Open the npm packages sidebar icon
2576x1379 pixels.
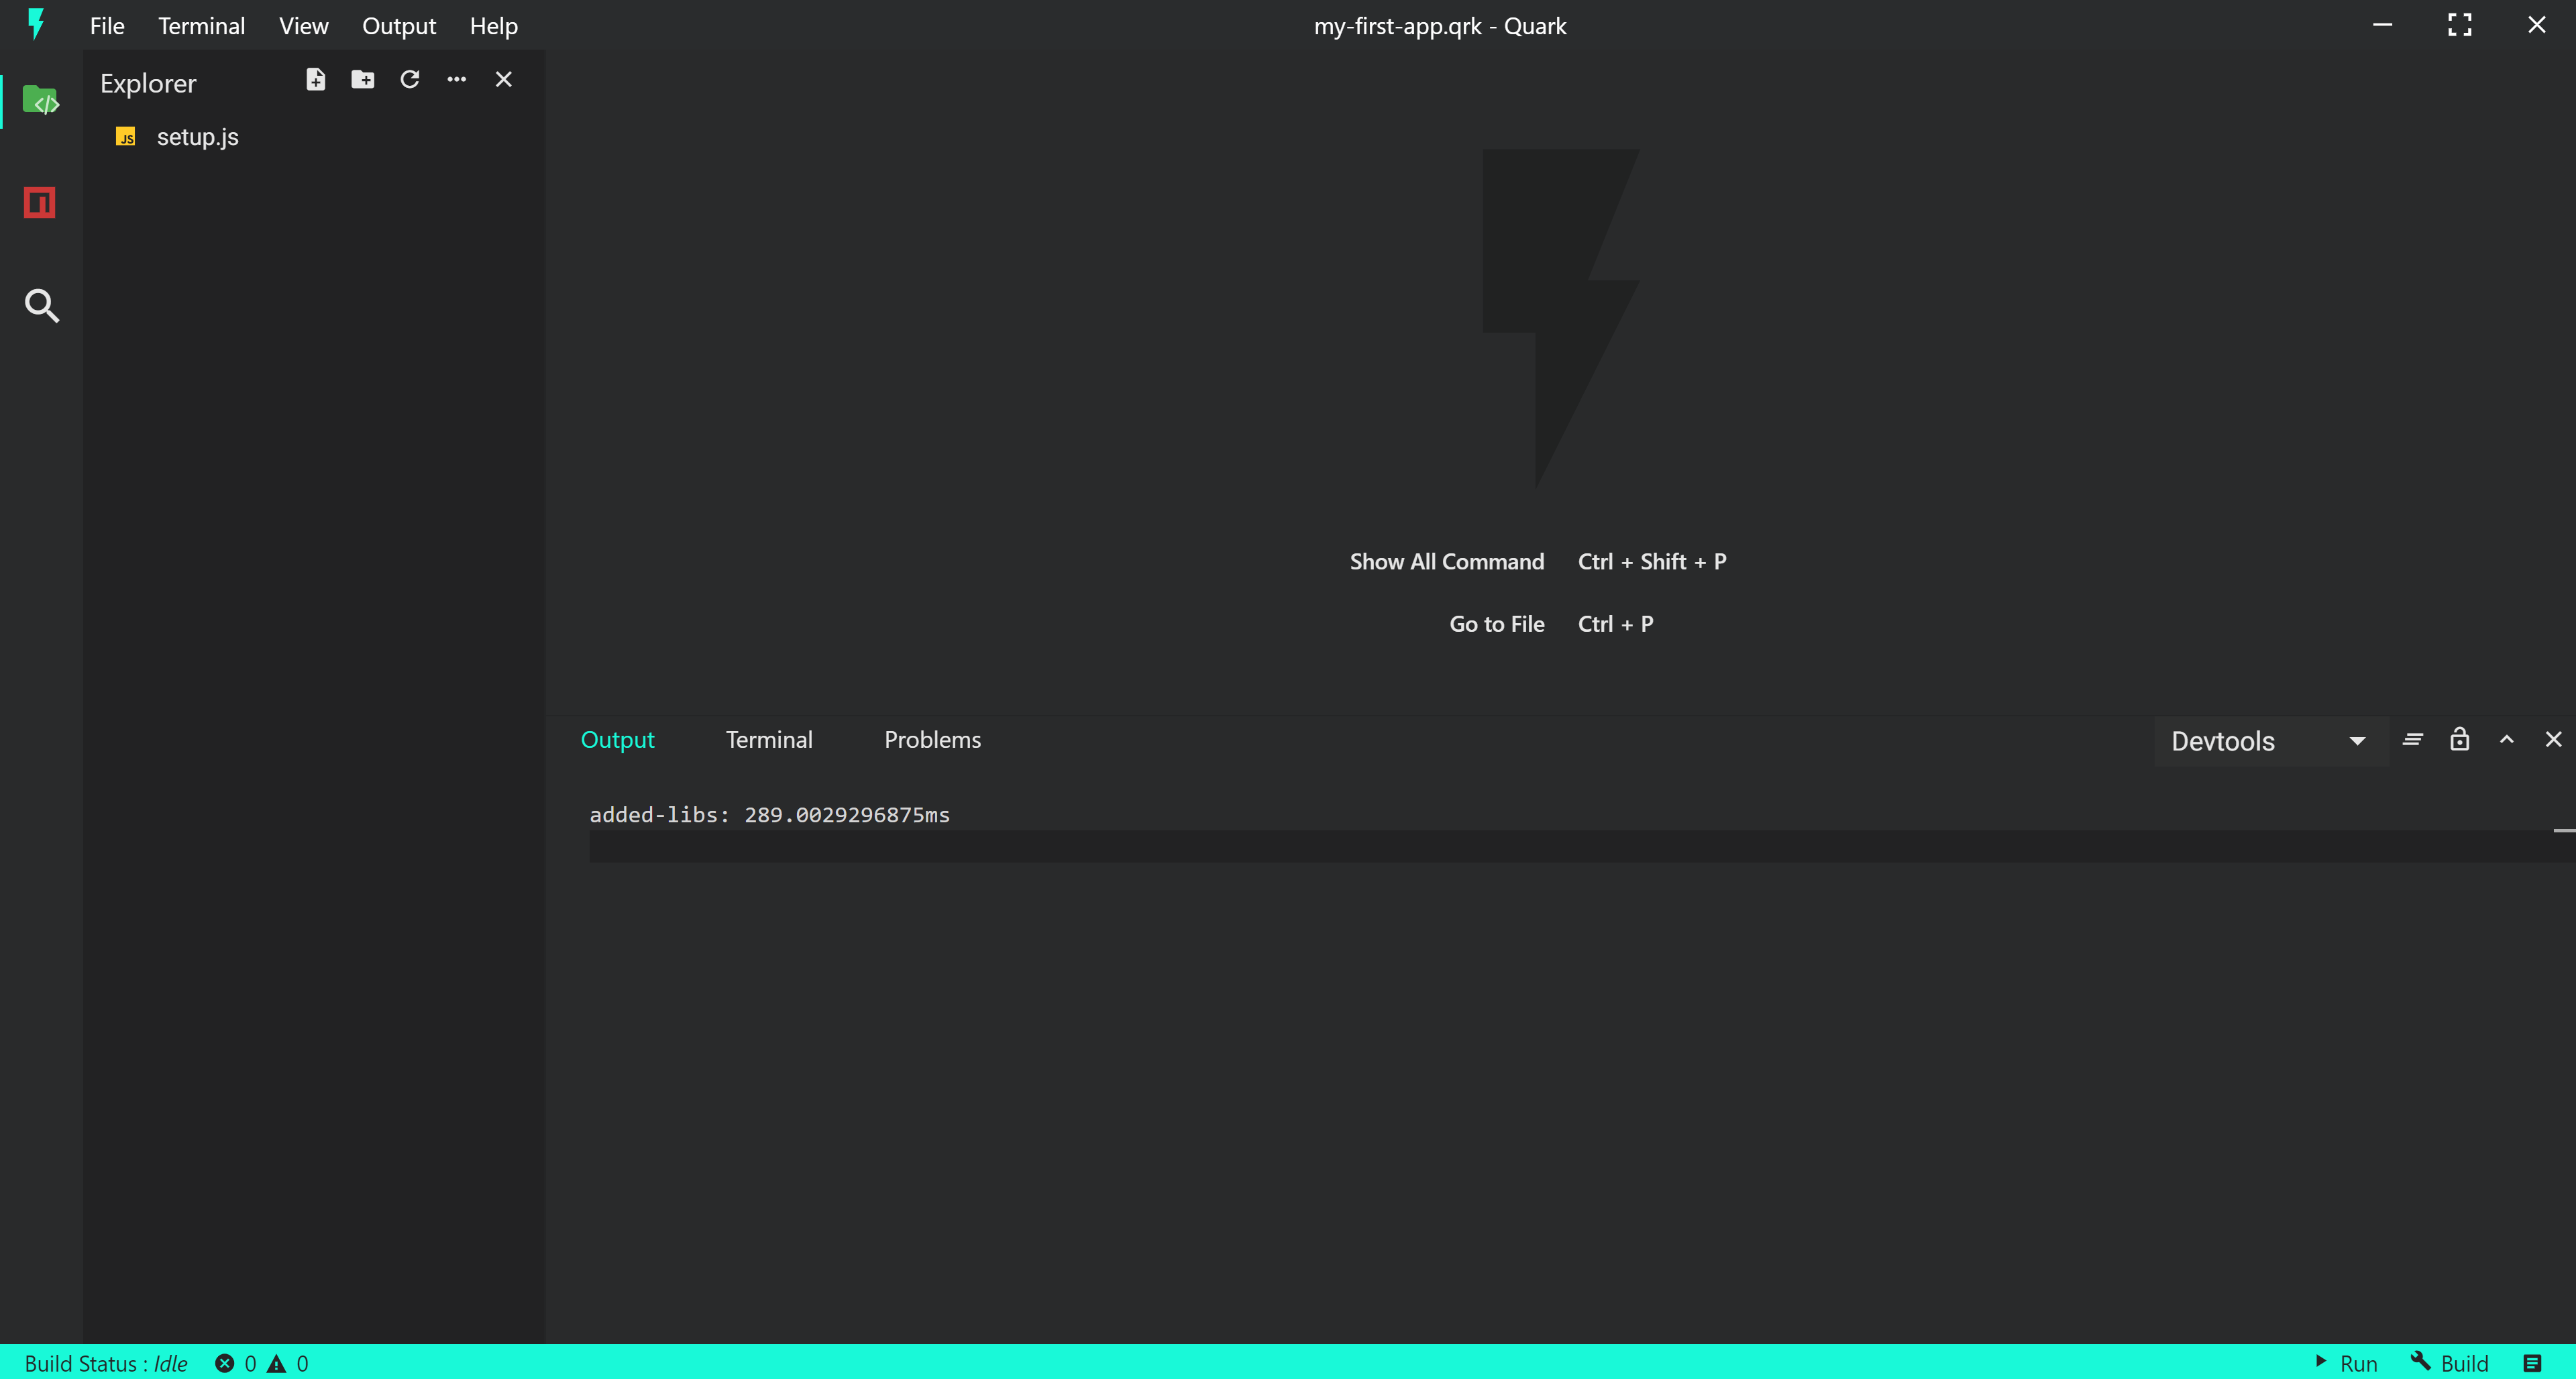pyautogui.click(x=40, y=202)
